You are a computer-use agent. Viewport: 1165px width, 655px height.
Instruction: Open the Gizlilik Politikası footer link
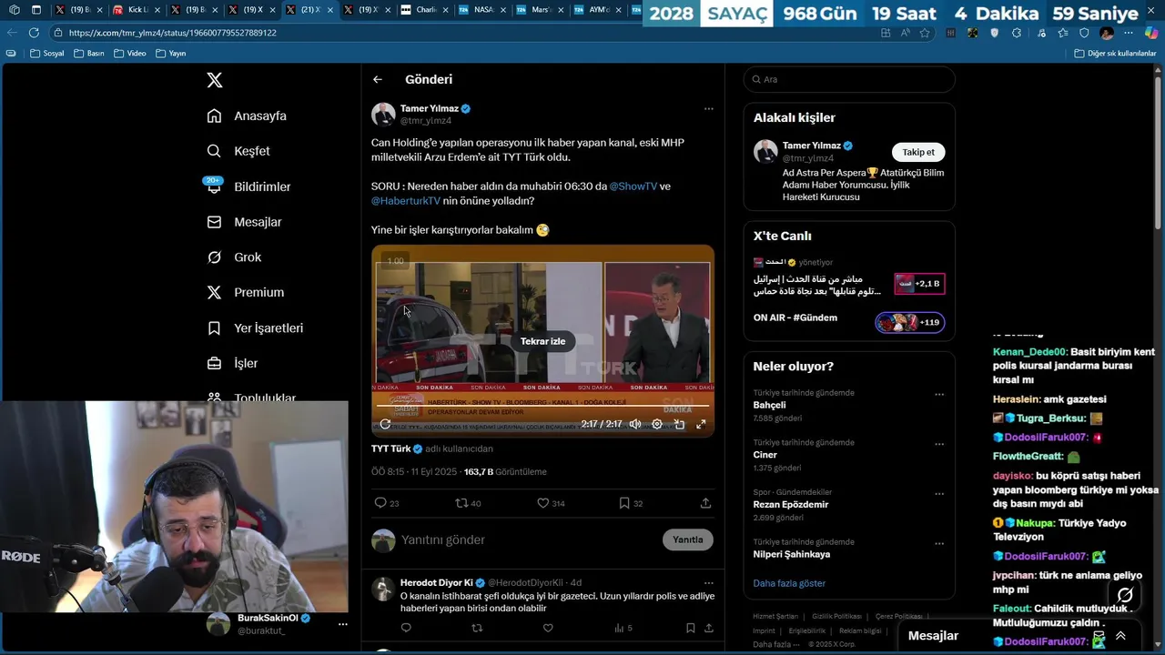(x=836, y=616)
